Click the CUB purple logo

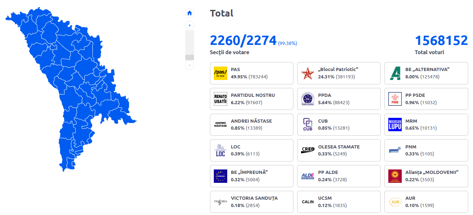(307, 125)
